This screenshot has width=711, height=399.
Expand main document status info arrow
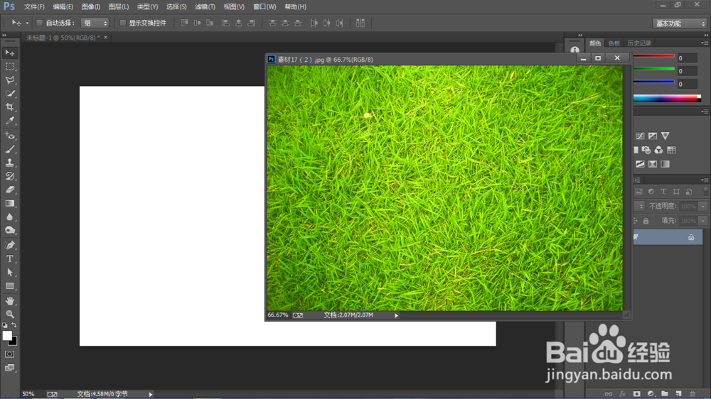(x=151, y=394)
